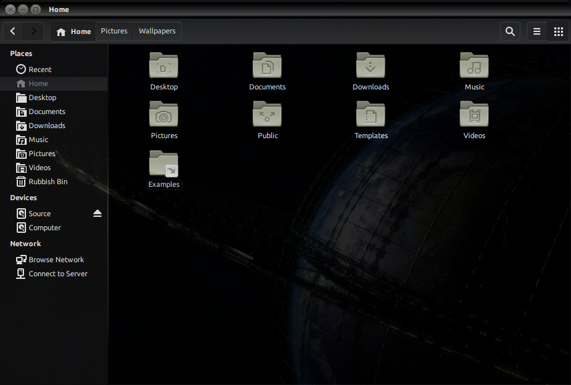Minimize the Home window
This screenshot has height=385, width=571.
tap(23, 9)
